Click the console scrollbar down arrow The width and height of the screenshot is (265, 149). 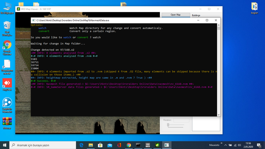(x=219, y=115)
